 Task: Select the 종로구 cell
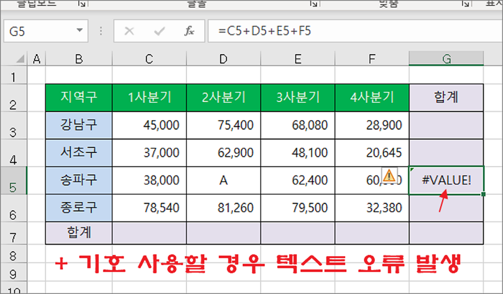pos(79,208)
